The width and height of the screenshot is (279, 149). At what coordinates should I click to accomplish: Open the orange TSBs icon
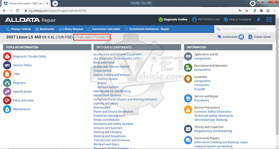pyautogui.click(x=7, y=74)
